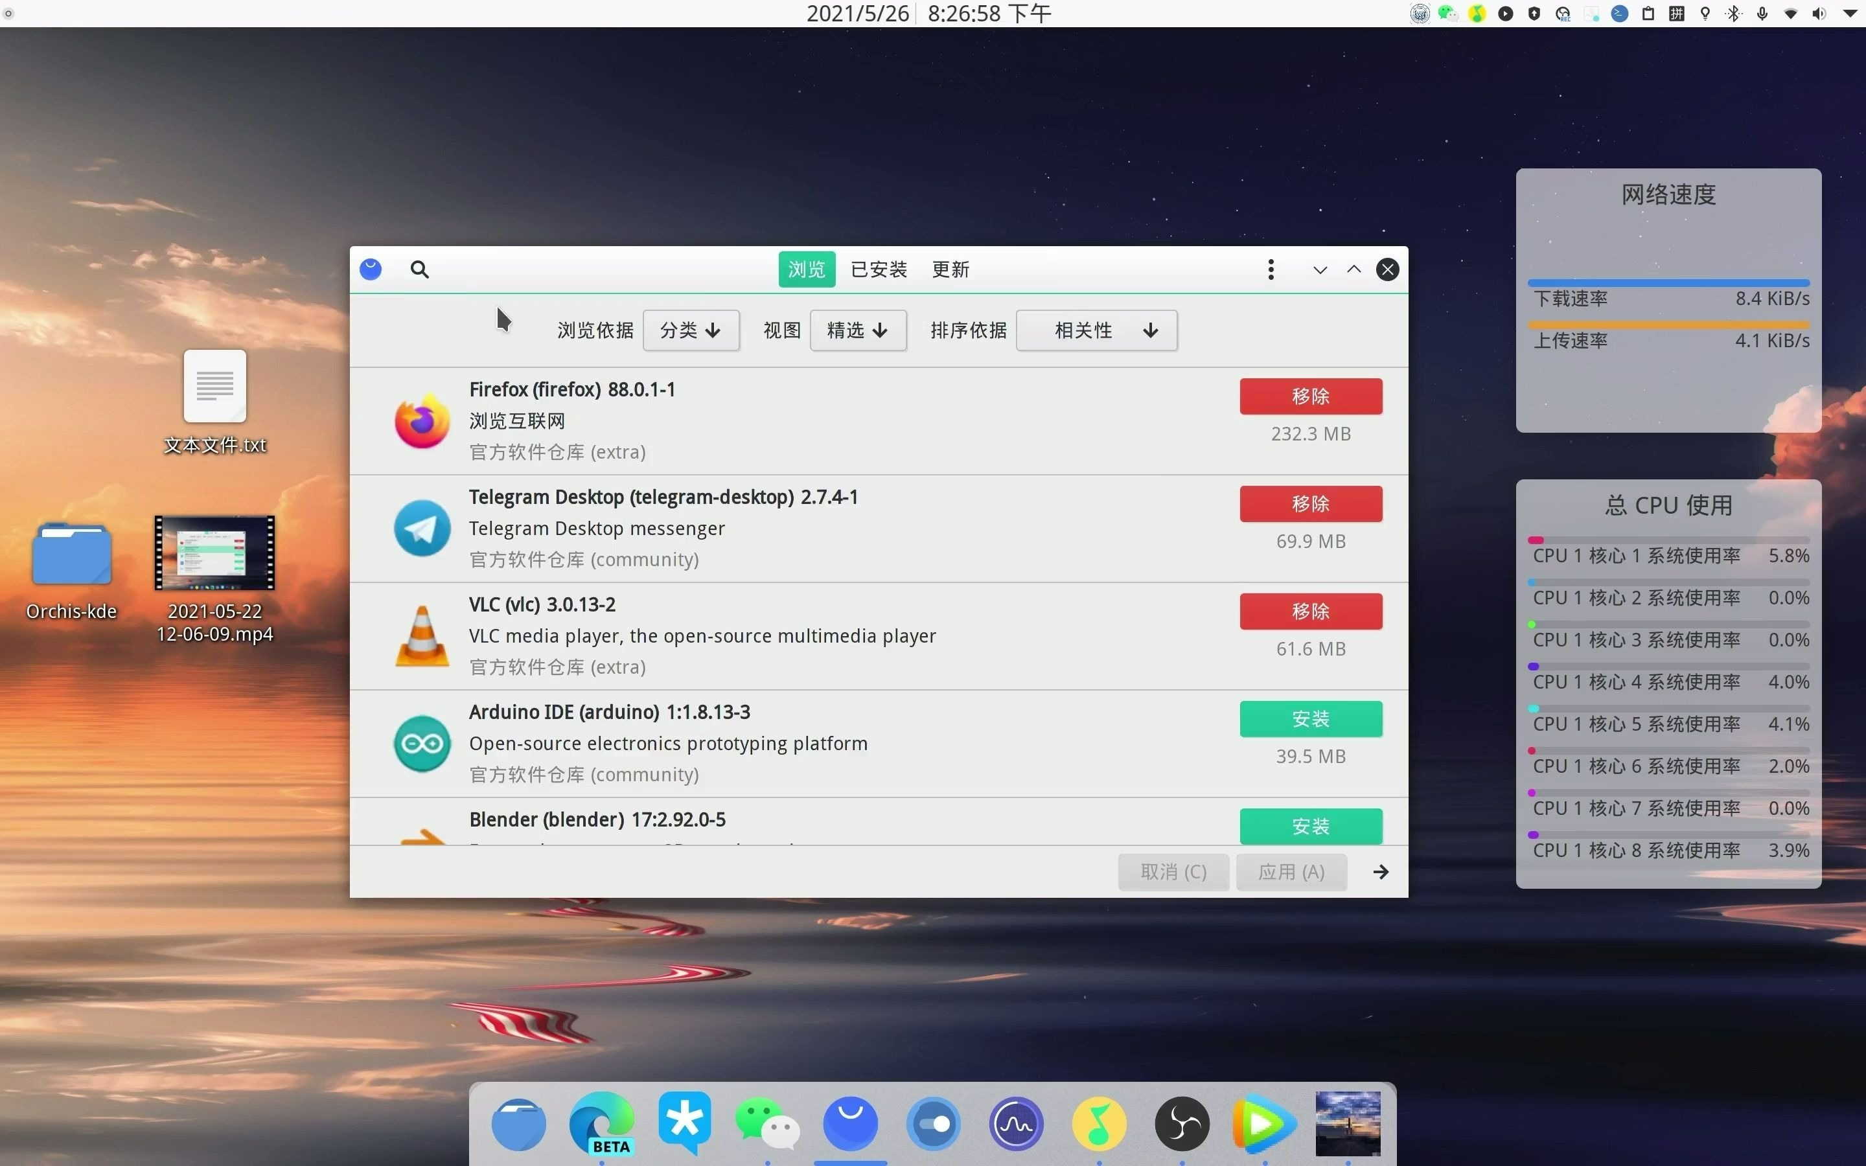Open QQ Music from the dock
Image resolution: width=1866 pixels, height=1166 pixels.
(1100, 1124)
